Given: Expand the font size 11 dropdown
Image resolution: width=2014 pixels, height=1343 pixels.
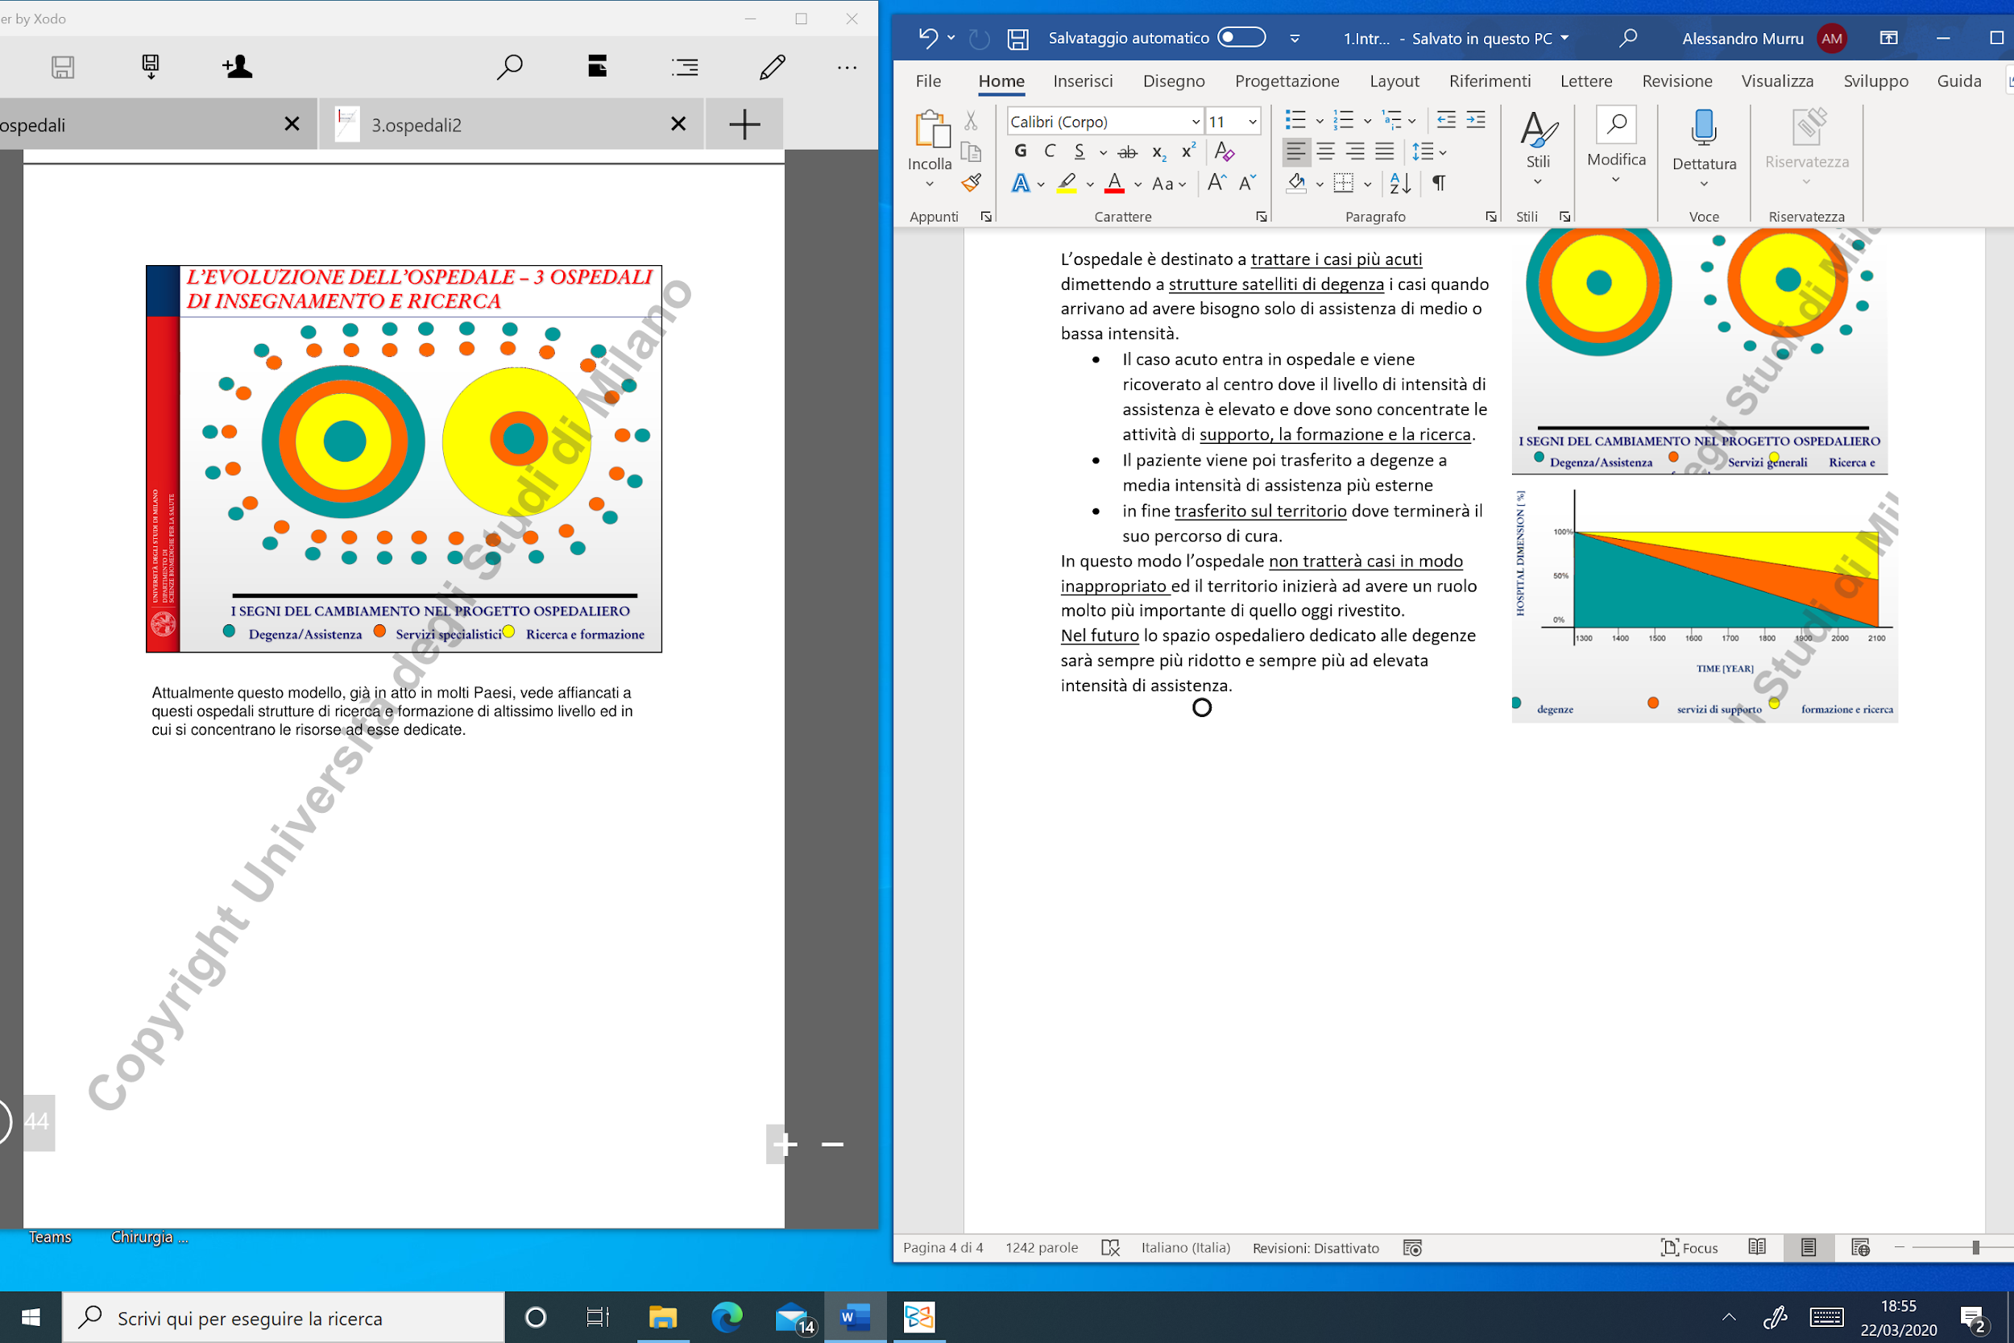Looking at the screenshot, I should click(x=1252, y=122).
